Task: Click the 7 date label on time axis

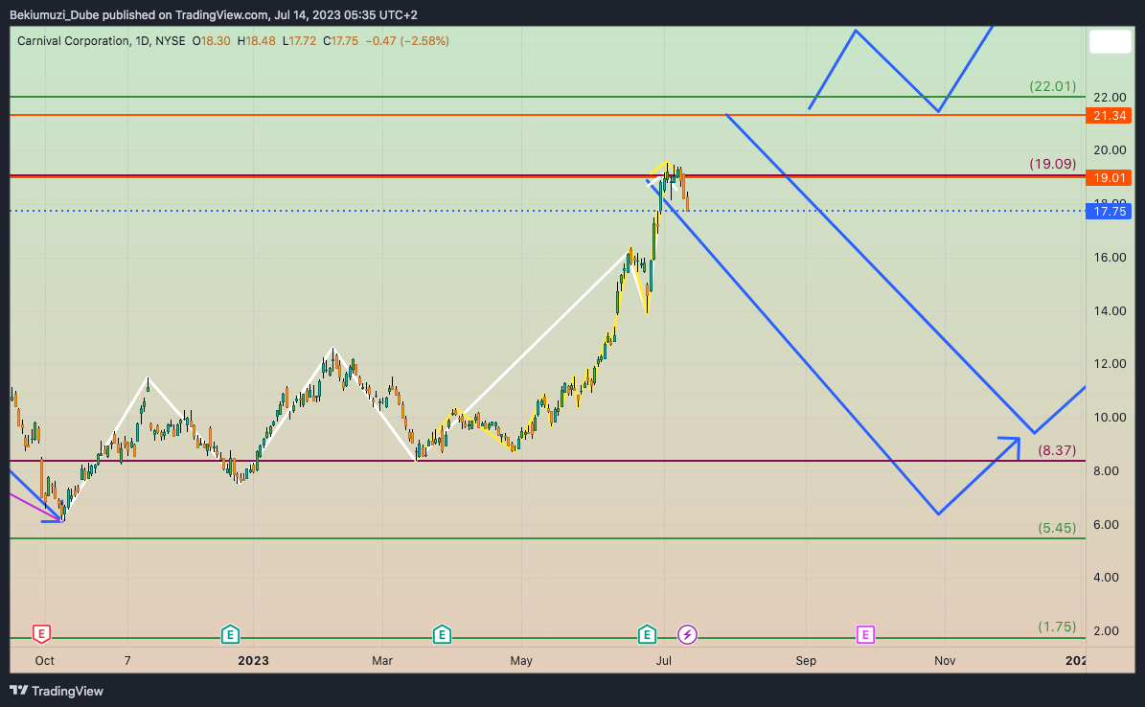Action: (x=127, y=660)
